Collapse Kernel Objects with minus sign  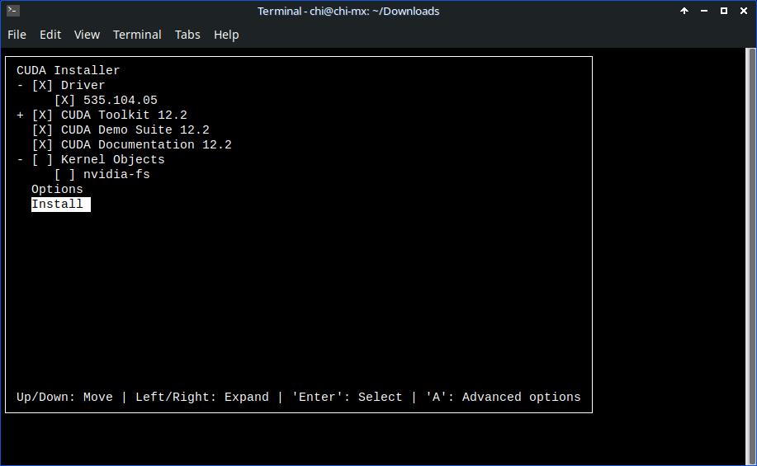tap(20, 160)
